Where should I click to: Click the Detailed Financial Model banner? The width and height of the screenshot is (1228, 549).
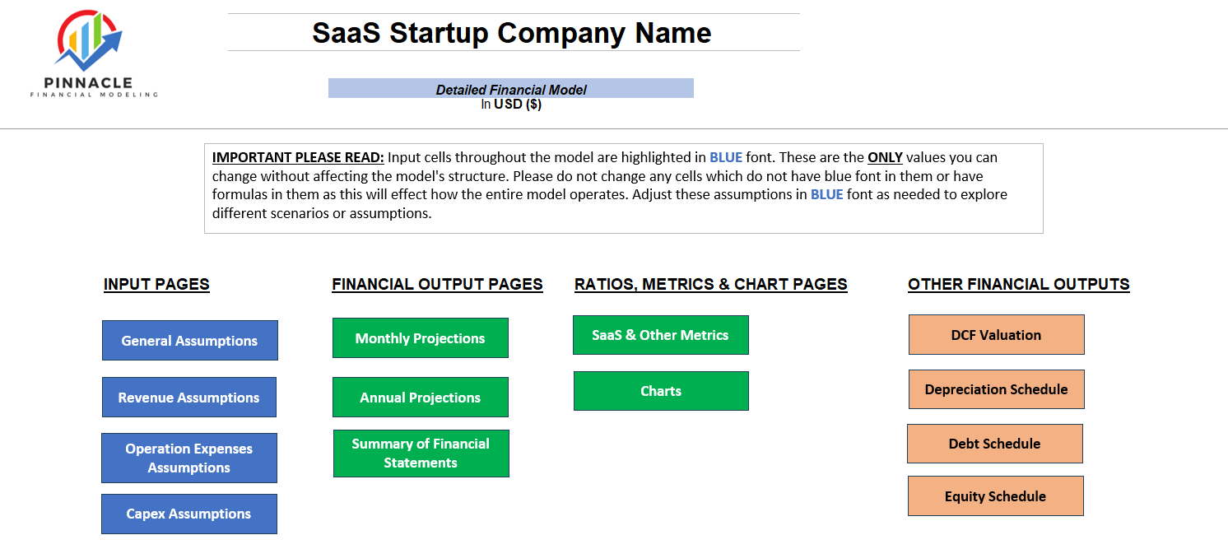click(511, 88)
